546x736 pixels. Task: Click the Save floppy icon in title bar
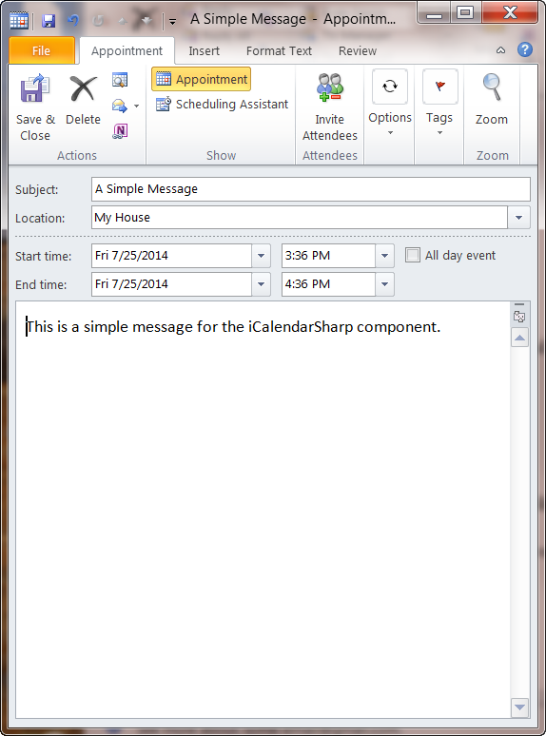[48, 21]
